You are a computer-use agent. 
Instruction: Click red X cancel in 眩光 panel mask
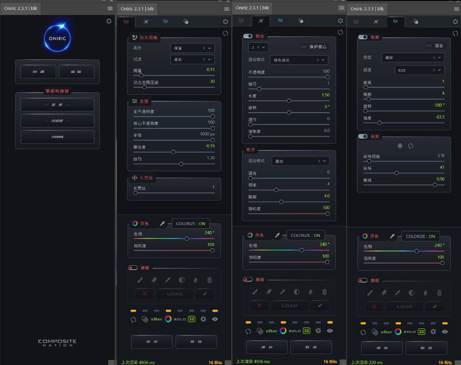coord(259,306)
